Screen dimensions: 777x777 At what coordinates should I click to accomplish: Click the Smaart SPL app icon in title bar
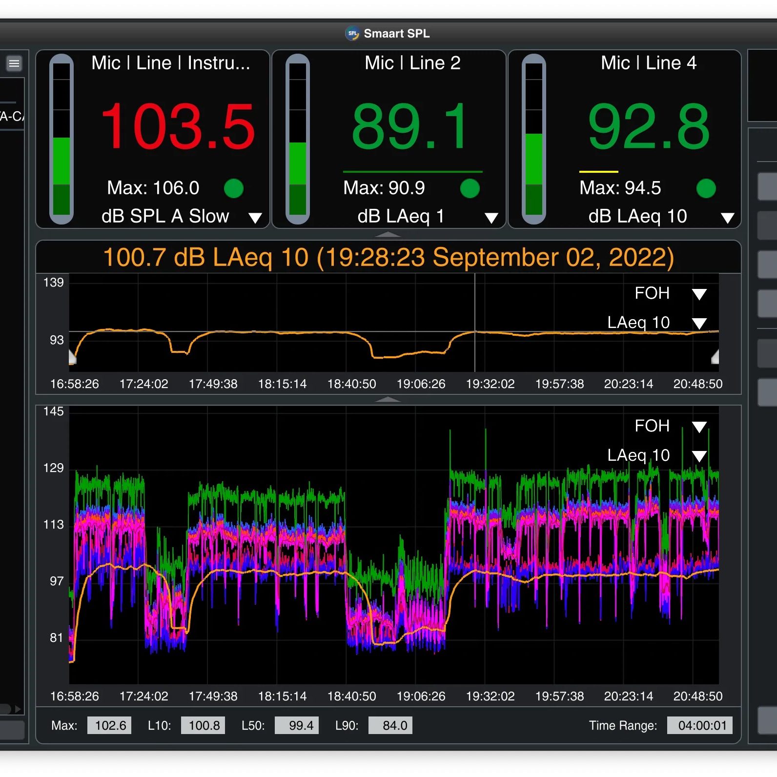pos(352,34)
